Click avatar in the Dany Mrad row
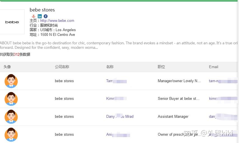The width and height of the screenshot is (239, 143). pos(11,117)
